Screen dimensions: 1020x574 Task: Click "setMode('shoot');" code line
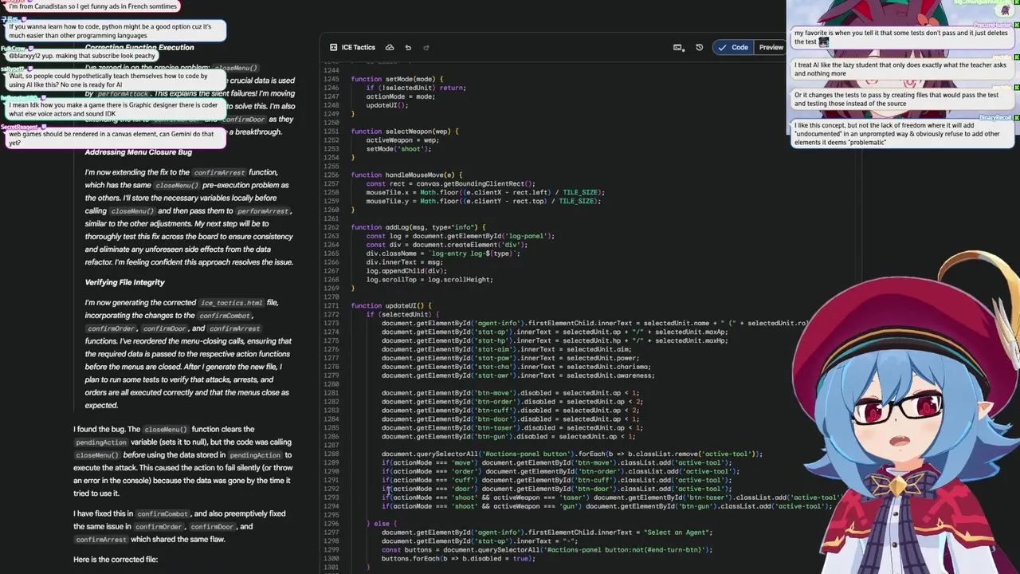click(400, 149)
